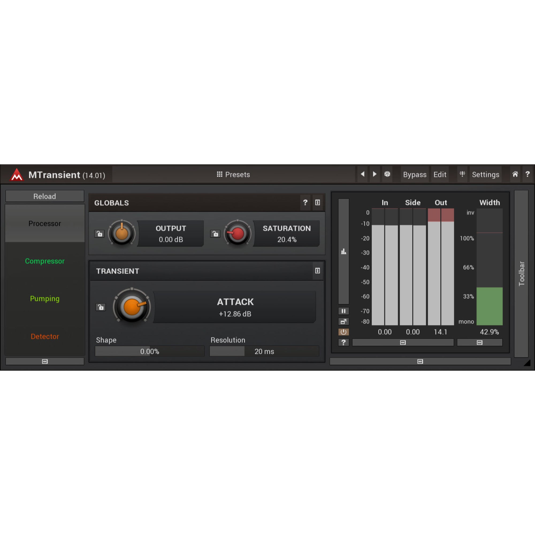
Task: Collapse the Globals panel
Action: [x=318, y=202]
